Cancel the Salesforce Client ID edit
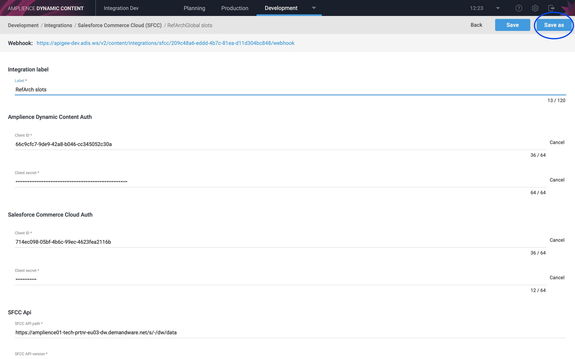Image resolution: width=575 pixels, height=359 pixels. pyautogui.click(x=557, y=240)
